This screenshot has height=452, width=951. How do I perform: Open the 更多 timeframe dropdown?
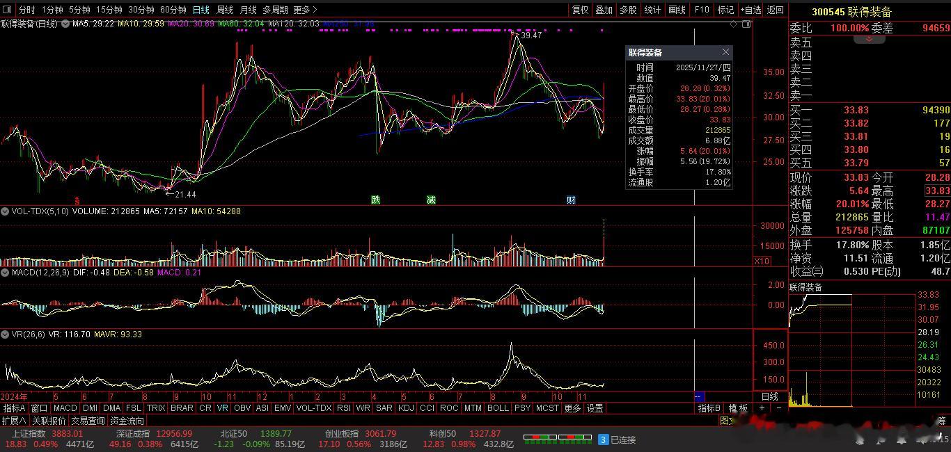(305, 10)
